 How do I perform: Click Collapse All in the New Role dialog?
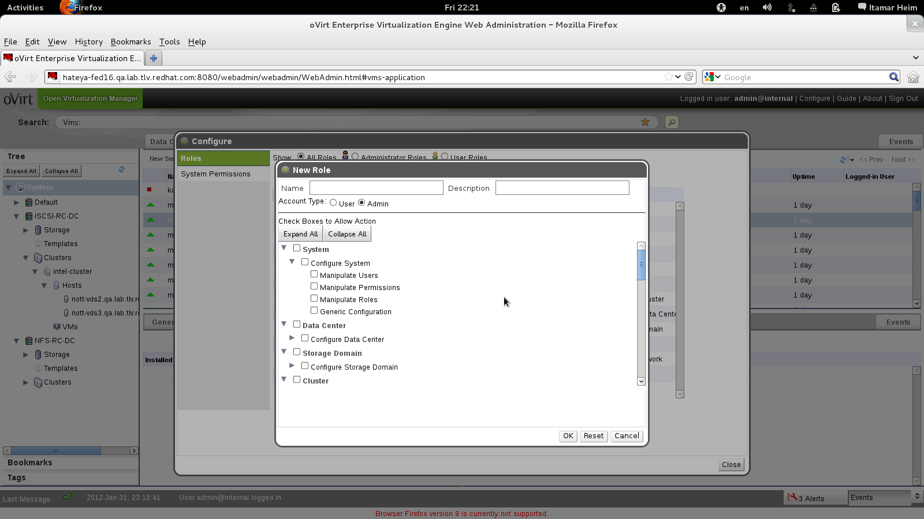[347, 234]
